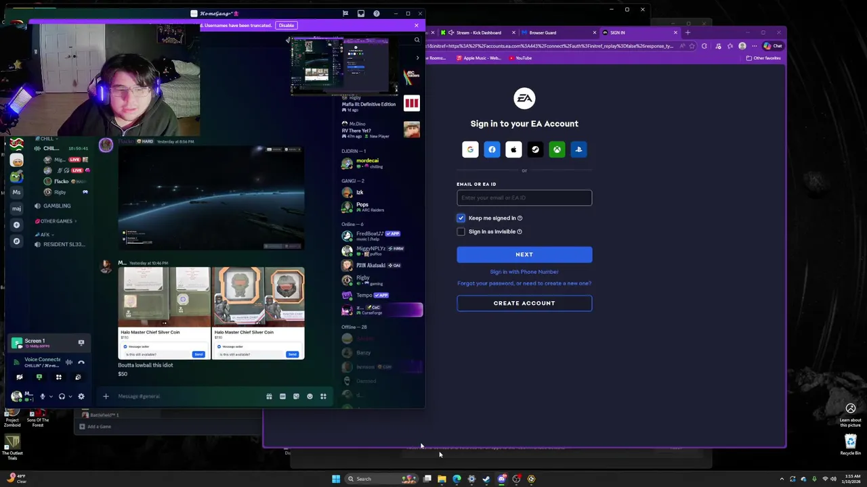
Task: Open the Discord soundboard icon
Action: coord(78,377)
